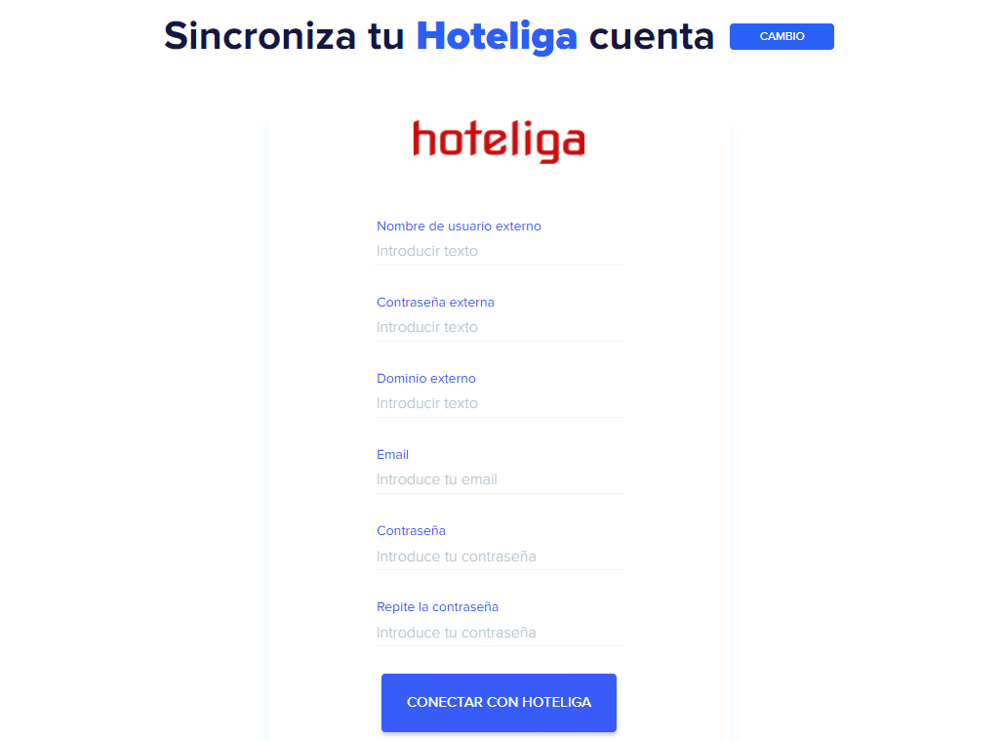Click the CONECTAR CON HOTELIGA button
Viewport: 1002px width, 741px height.
[x=500, y=703]
